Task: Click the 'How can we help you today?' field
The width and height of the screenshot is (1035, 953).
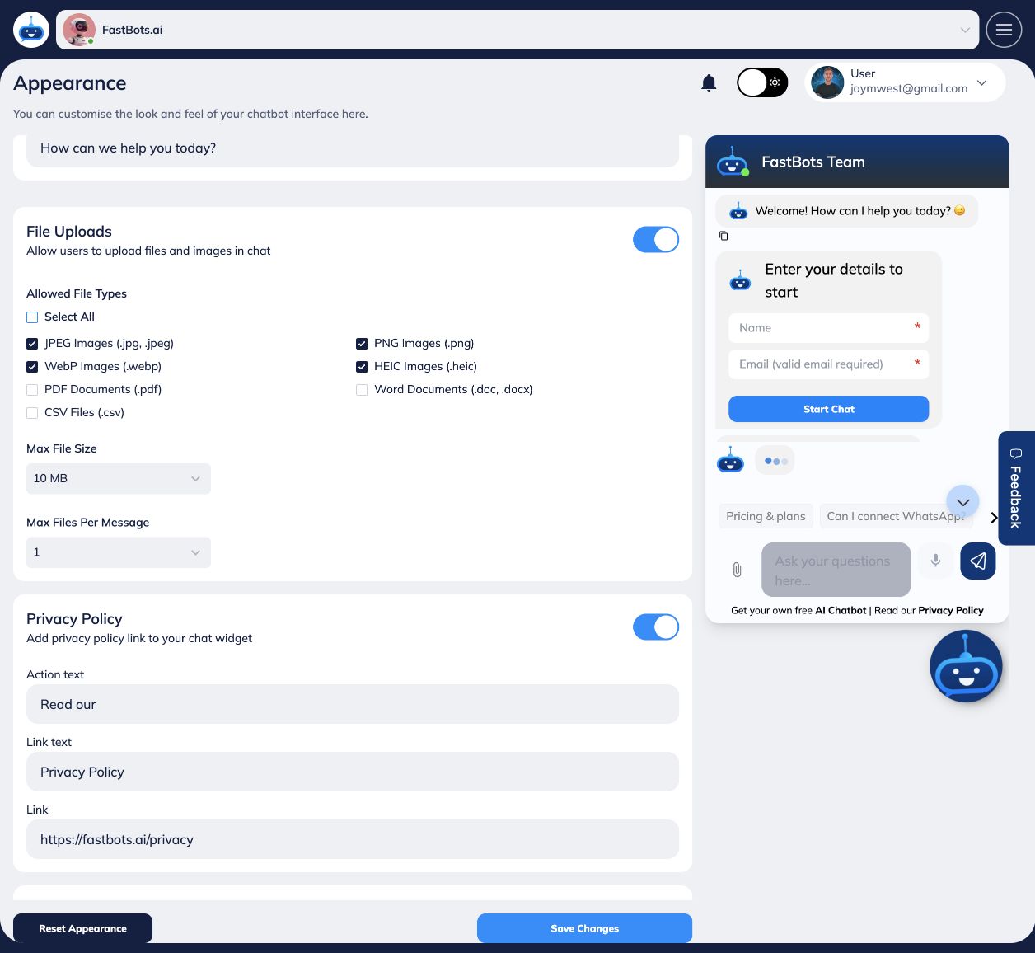Action: [353, 150]
